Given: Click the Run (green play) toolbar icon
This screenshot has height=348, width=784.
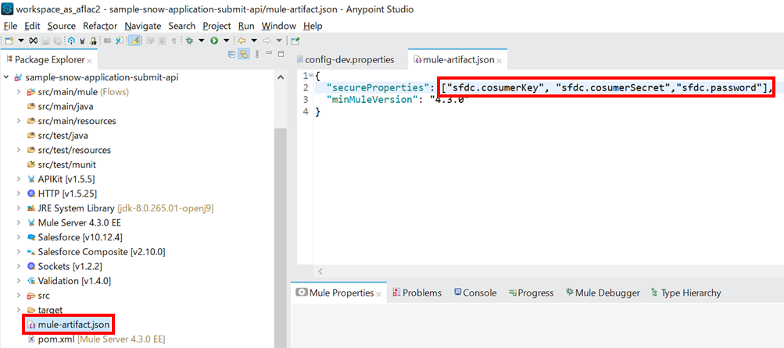Looking at the screenshot, I should [x=214, y=41].
